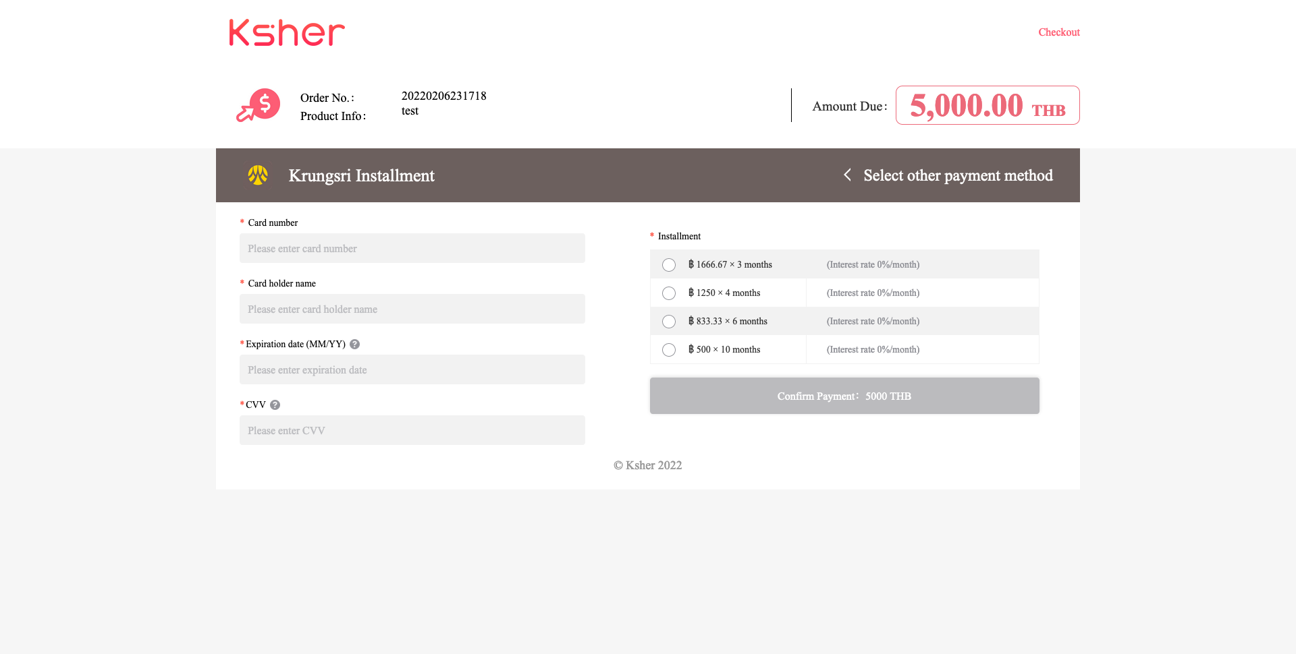1296x654 pixels.
Task: Click the payment dollar arrow icon
Action: coord(258,105)
